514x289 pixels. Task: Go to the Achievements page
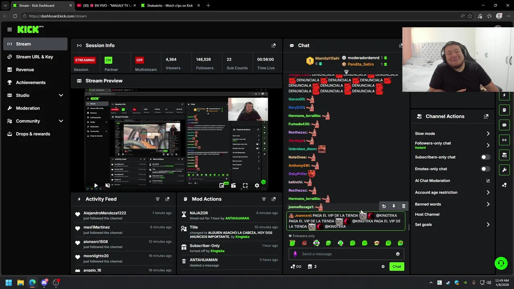[35, 83]
